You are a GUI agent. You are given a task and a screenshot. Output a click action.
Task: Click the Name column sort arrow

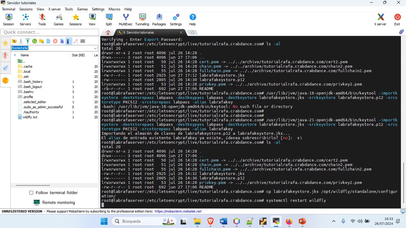(15, 55)
